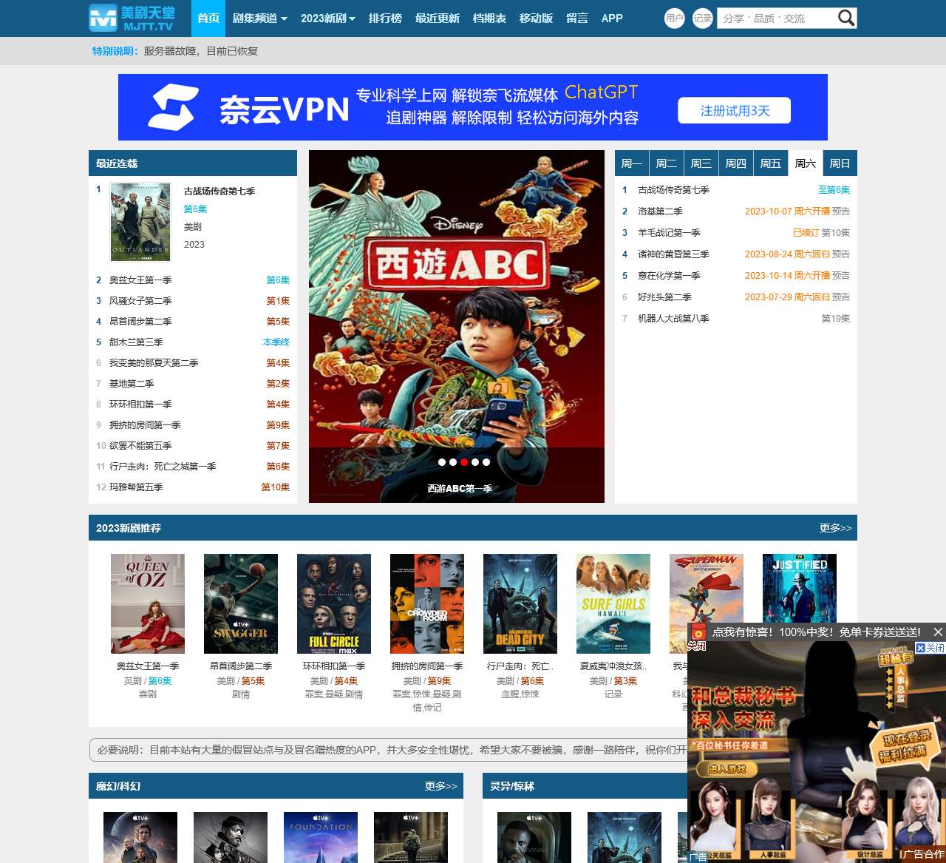This screenshot has height=863, width=946.
Task: Open 意在化学第一季 in schedule
Action: coord(669,276)
